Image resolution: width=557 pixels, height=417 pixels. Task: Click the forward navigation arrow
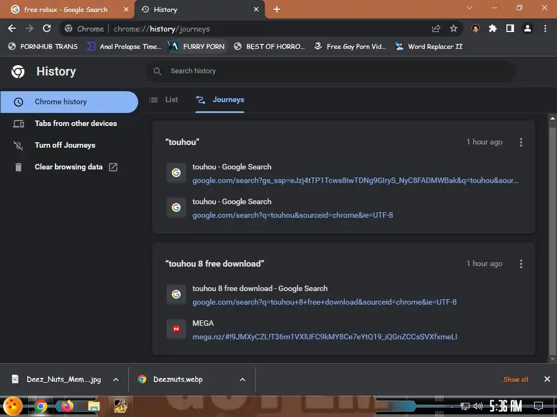(x=29, y=28)
